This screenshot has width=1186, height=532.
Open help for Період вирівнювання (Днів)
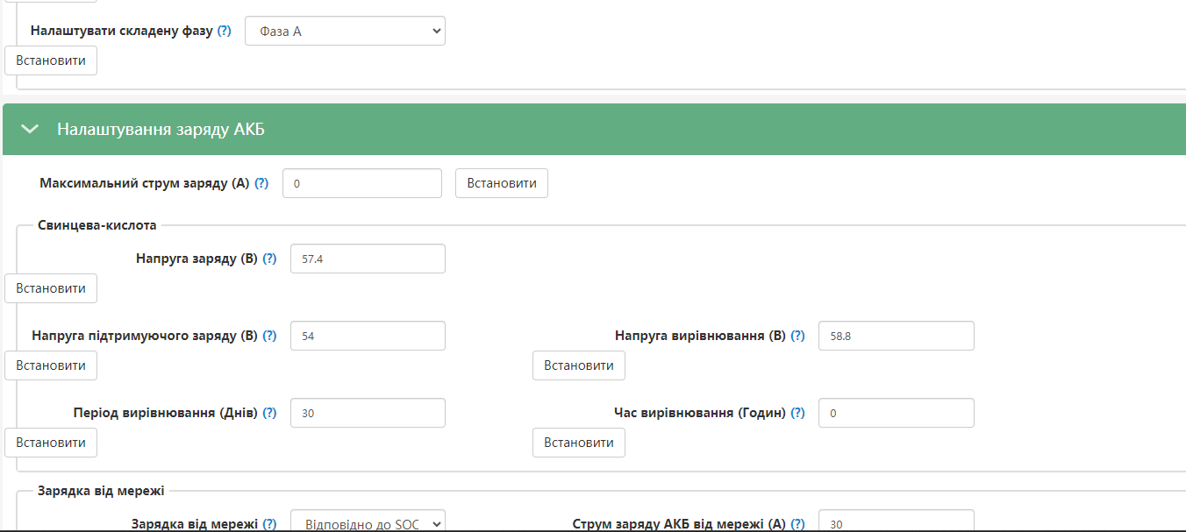pos(269,413)
